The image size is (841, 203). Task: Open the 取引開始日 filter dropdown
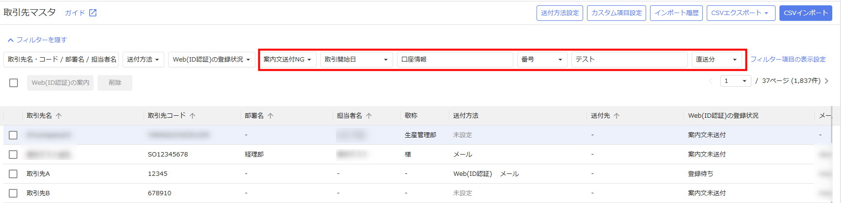click(x=356, y=60)
